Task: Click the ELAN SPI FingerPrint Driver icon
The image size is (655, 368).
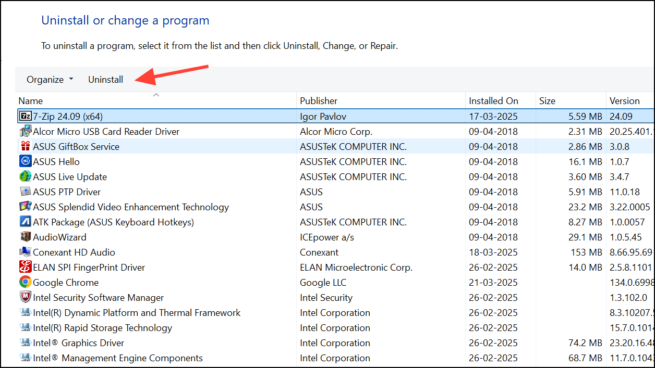Action: (x=25, y=267)
